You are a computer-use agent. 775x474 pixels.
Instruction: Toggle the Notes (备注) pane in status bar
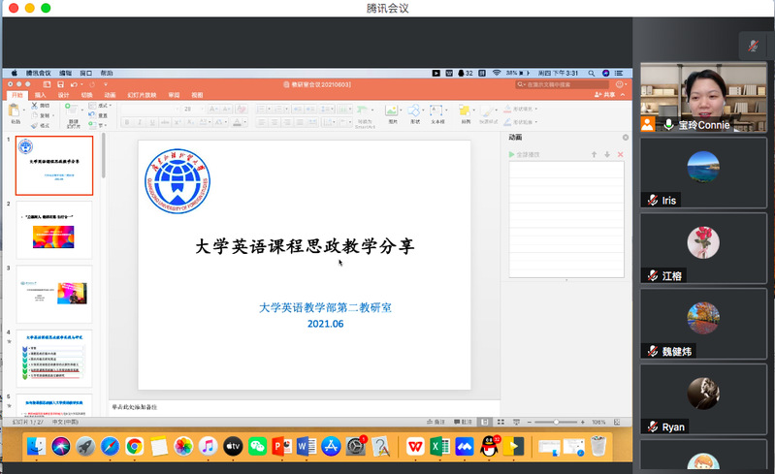[436, 423]
